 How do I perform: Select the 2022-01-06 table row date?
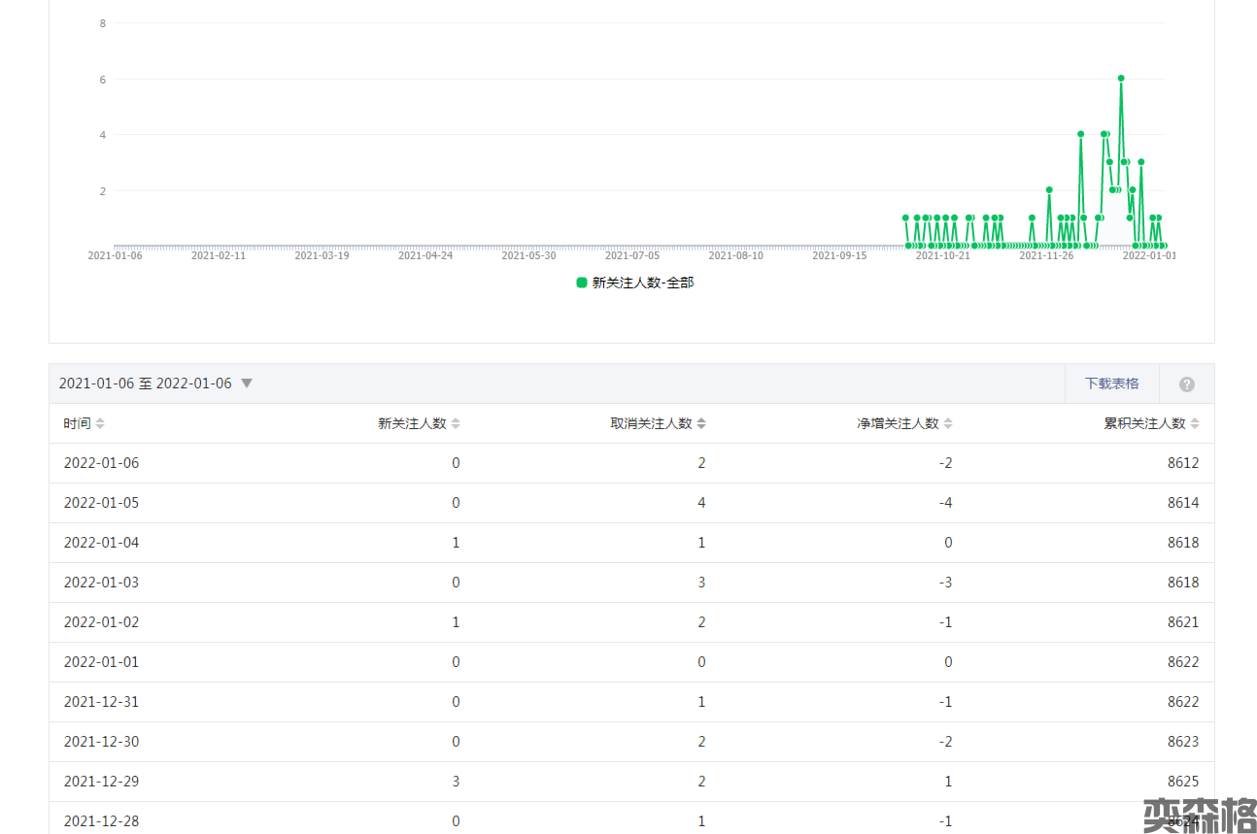pos(101,463)
